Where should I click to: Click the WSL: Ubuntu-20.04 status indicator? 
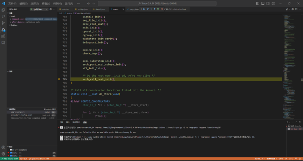(x=9, y=159)
